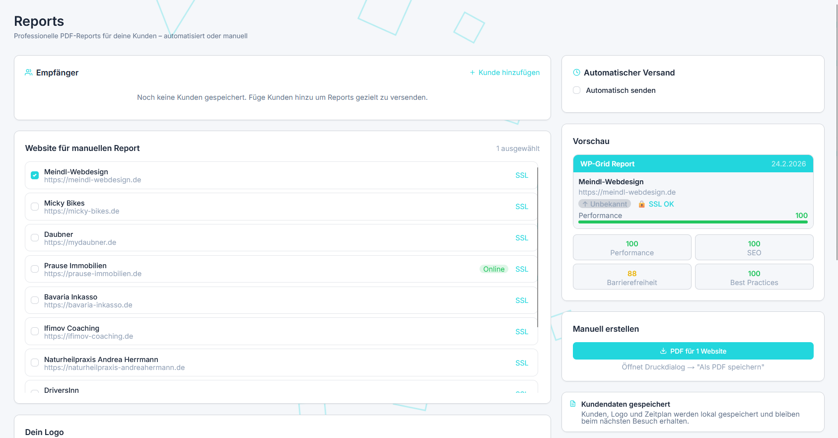The image size is (838, 438).
Task: Uncheck the Meindl-Webdesign checkbox
Action: pyautogui.click(x=35, y=175)
